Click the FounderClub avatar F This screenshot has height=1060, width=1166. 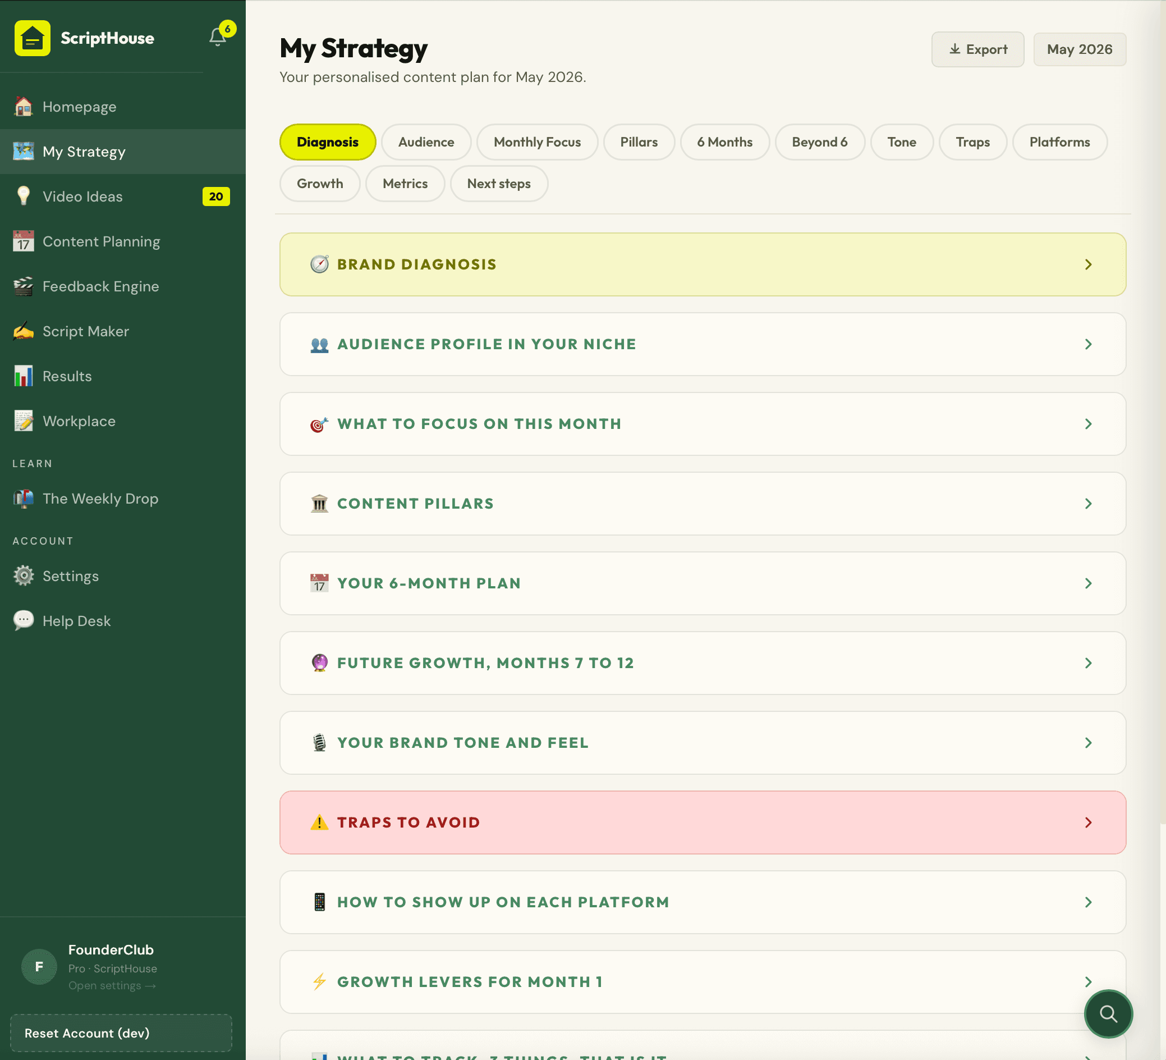tap(39, 966)
